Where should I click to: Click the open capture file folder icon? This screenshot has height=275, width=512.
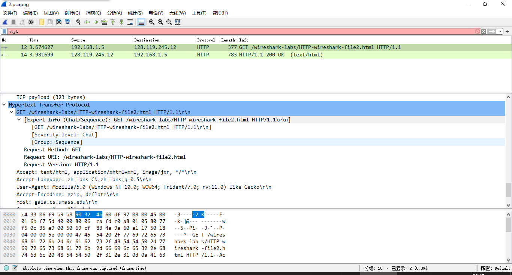coord(42,22)
